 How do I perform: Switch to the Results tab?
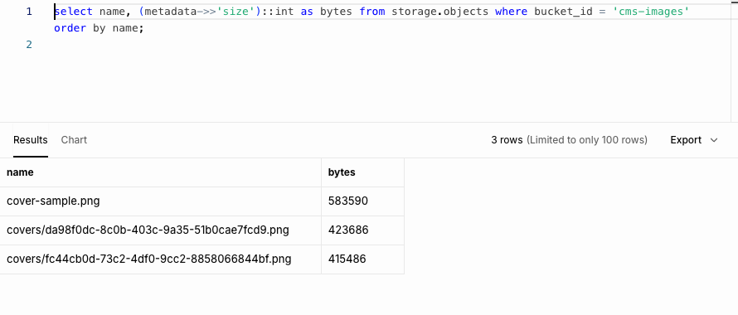click(x=31, y=140)
